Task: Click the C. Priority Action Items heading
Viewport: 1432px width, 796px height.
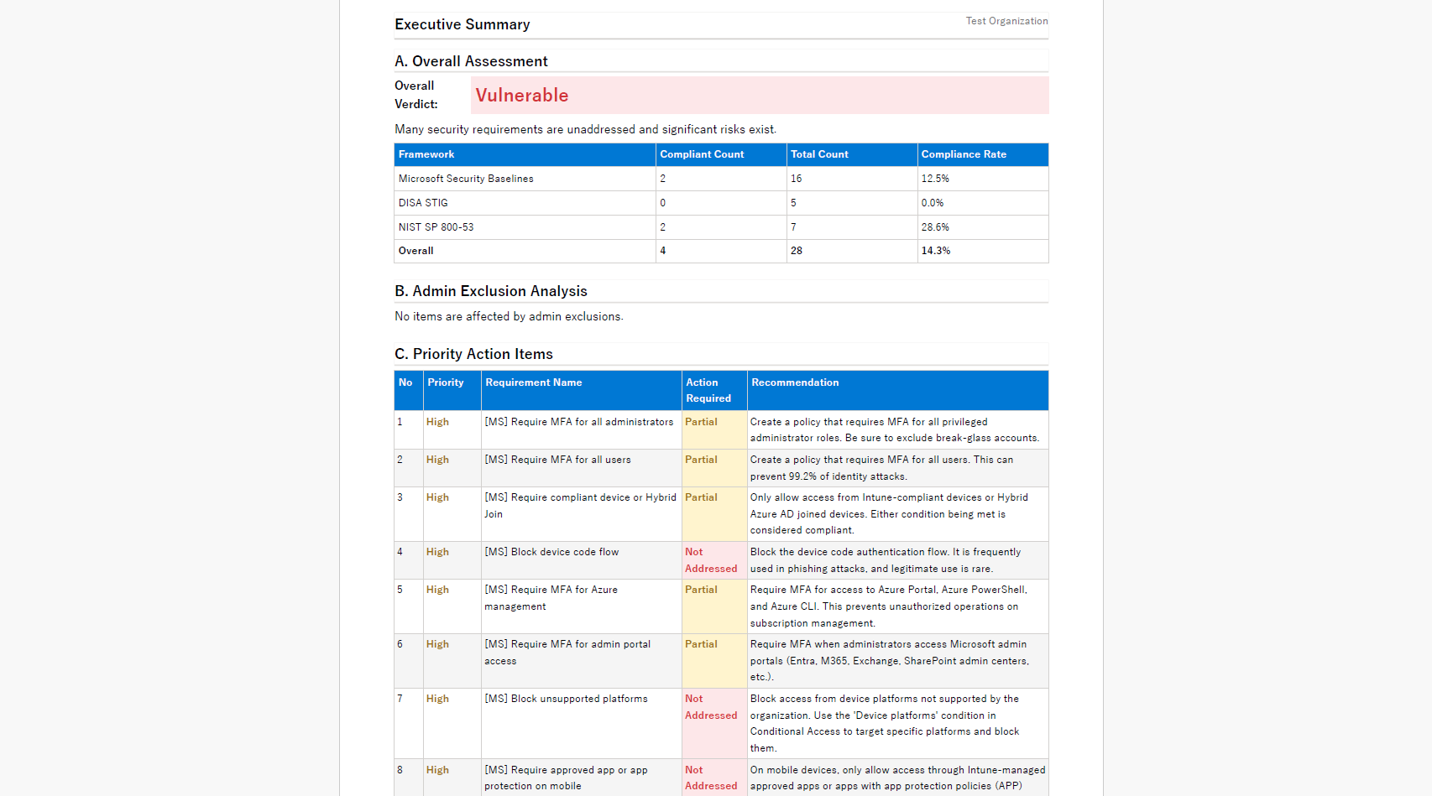Action: pos(473,354)
